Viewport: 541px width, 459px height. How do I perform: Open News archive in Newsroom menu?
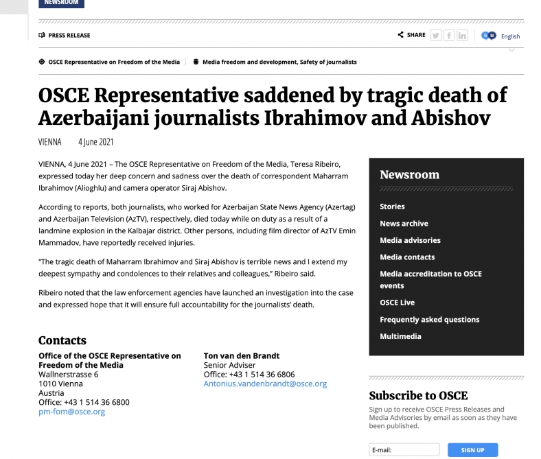click(x=404, y=224)
